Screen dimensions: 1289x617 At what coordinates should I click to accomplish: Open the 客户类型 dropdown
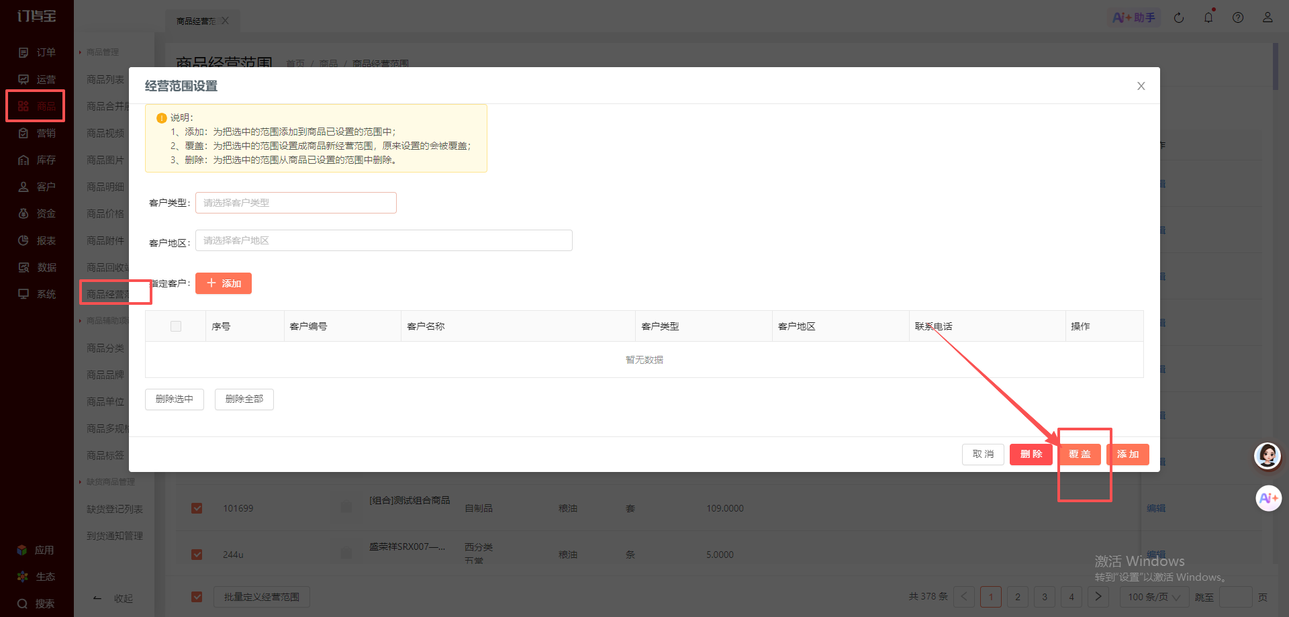[x=296, y=203]
